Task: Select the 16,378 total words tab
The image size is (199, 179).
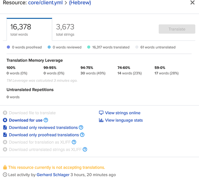Action: point(29,29)
